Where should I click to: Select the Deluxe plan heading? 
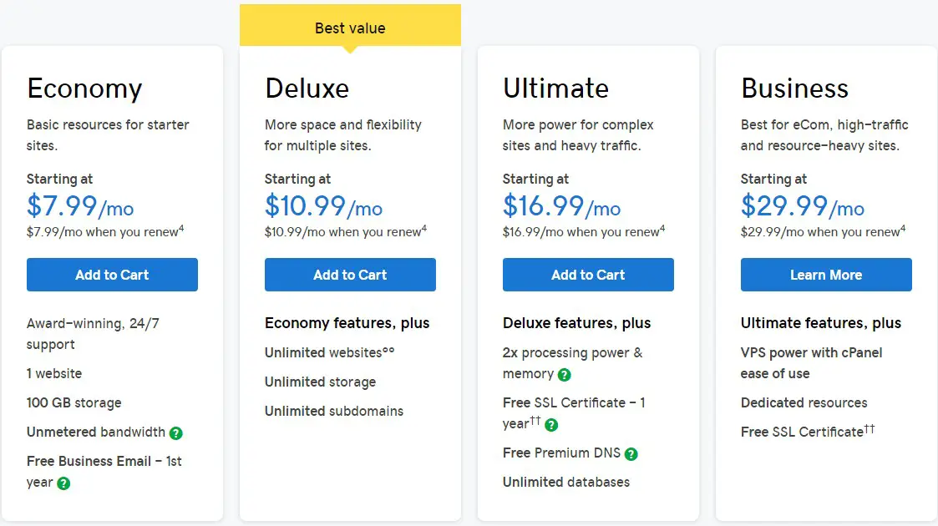click(307, 89)
